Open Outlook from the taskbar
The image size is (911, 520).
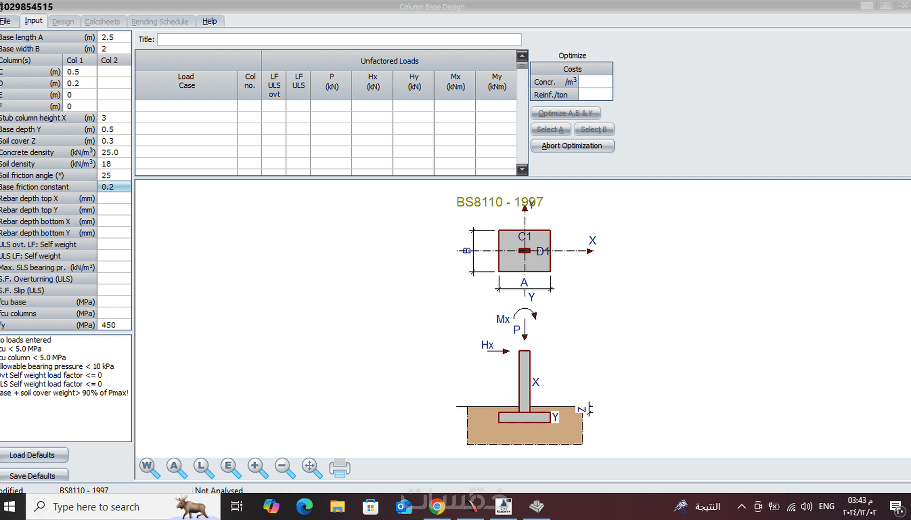click(x=404, y=507)
